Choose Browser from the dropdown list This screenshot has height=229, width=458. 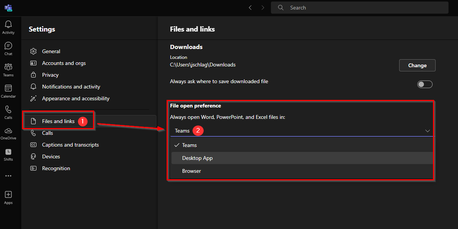(x=302, y=171)
